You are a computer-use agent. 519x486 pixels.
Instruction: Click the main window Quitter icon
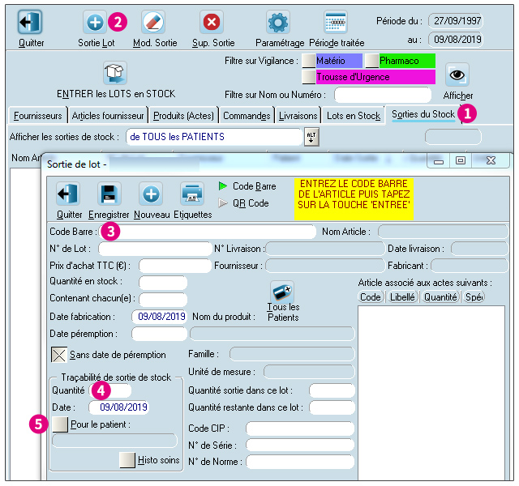[x=30, y=22]
